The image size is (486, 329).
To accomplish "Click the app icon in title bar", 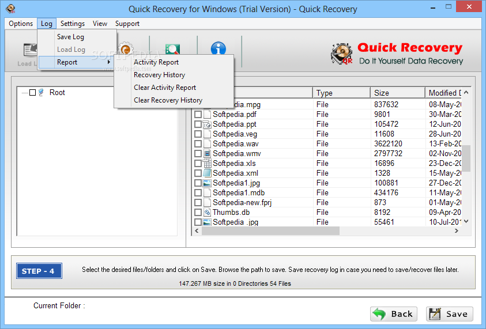I will pos(10,9).
